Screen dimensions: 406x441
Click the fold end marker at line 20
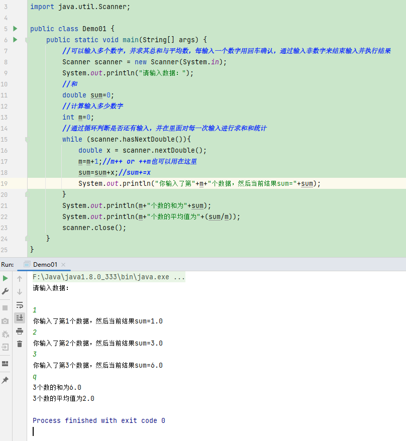point(27,194)
